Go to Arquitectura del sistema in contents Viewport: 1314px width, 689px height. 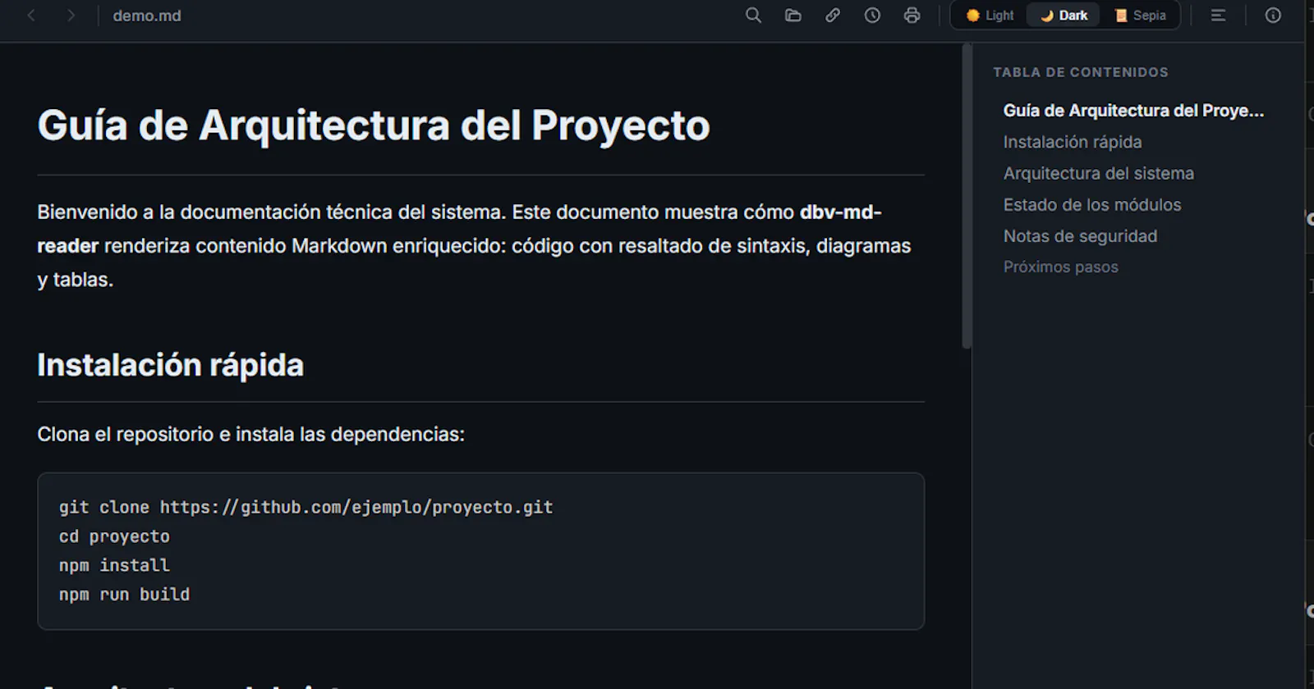(x=1099, y=173)
